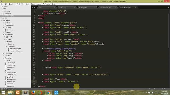The image size is (170, 95).
Task: Open create.blade.php in the sidebar tree
Action: (x=15, y=49)
